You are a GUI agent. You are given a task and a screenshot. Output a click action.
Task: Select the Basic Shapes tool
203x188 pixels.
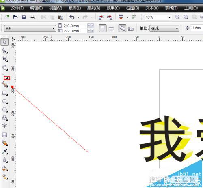(x=5, y=118)
